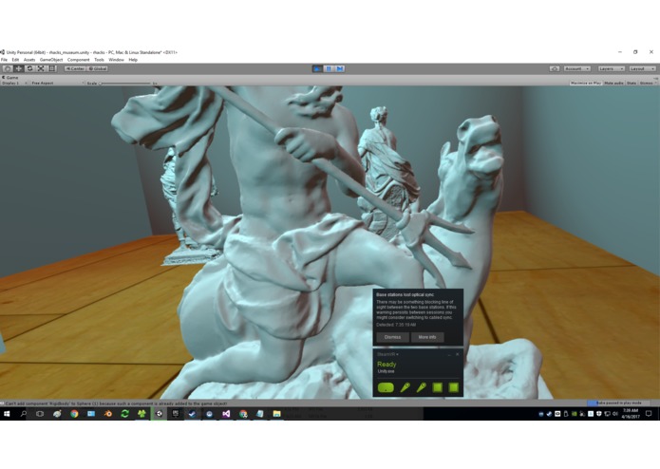Select the Rect tool in Unity toolbar
660x469 pixels.
52,68
